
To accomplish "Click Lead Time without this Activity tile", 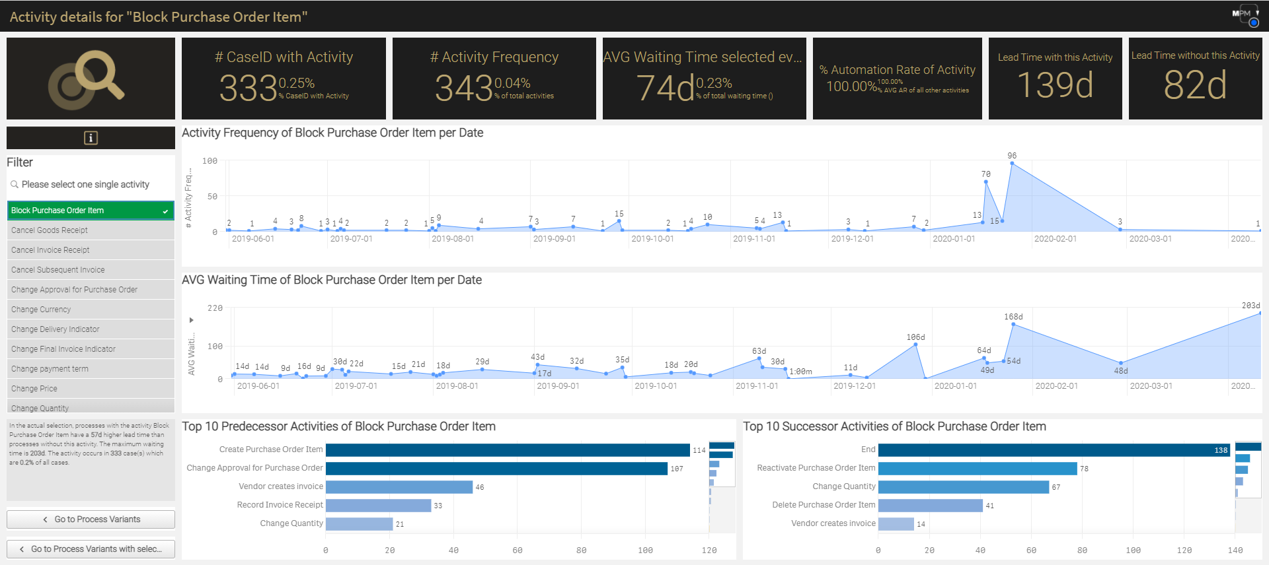I will [x=1195, y=79].
